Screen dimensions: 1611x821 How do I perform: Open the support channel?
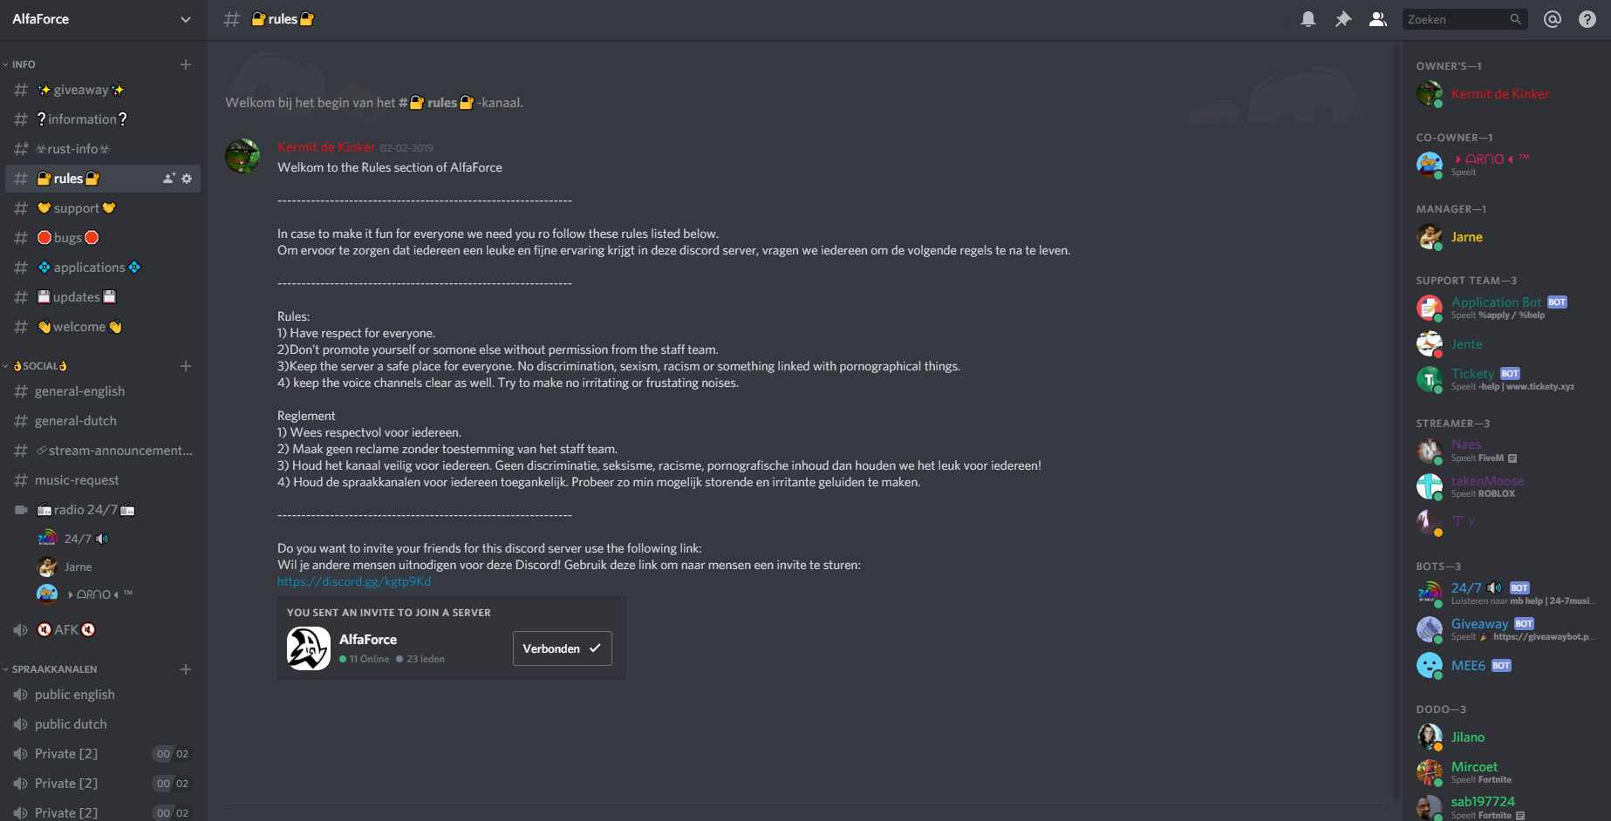[77, 208]
